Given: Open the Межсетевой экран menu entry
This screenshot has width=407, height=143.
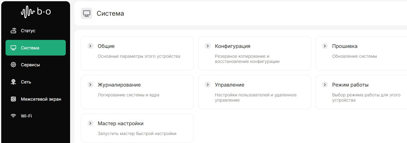Looking at the screenshot, I should pyautogui.click(x=41, y=99).
